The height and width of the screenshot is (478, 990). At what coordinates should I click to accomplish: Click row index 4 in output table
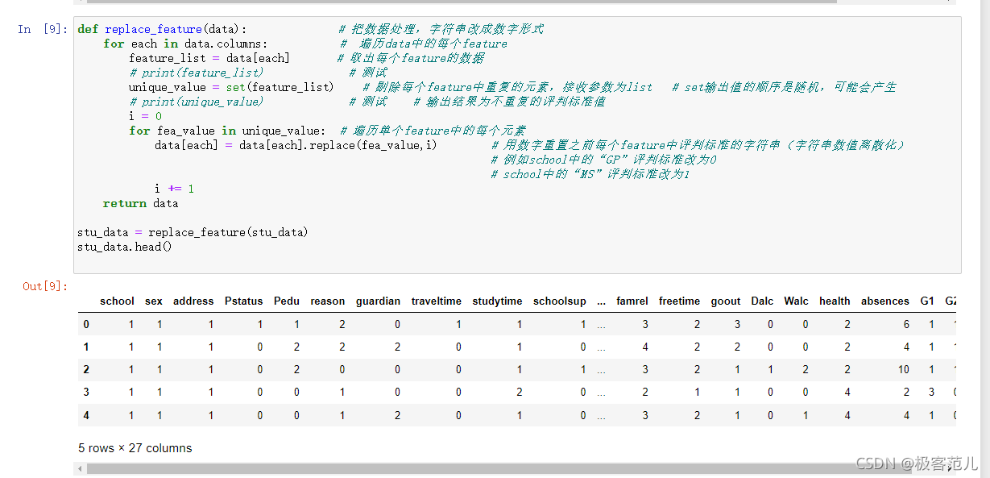click(86, 415)
